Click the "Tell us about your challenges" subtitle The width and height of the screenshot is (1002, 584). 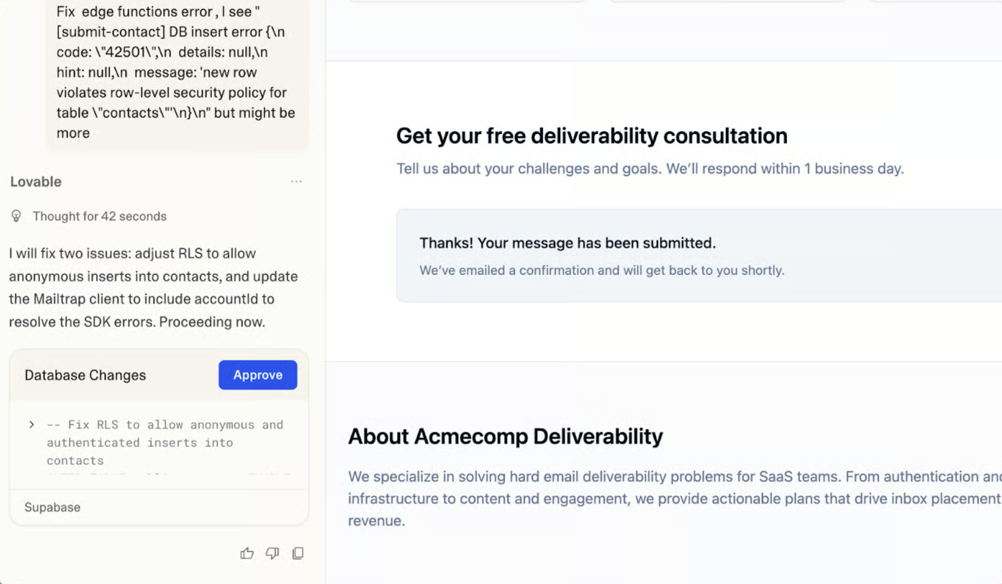pos(649,169)
